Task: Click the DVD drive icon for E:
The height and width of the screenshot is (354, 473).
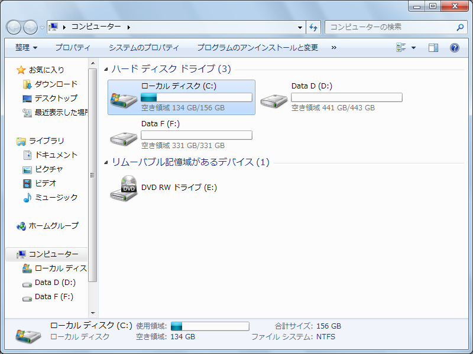Action: [x=124, y=188]
